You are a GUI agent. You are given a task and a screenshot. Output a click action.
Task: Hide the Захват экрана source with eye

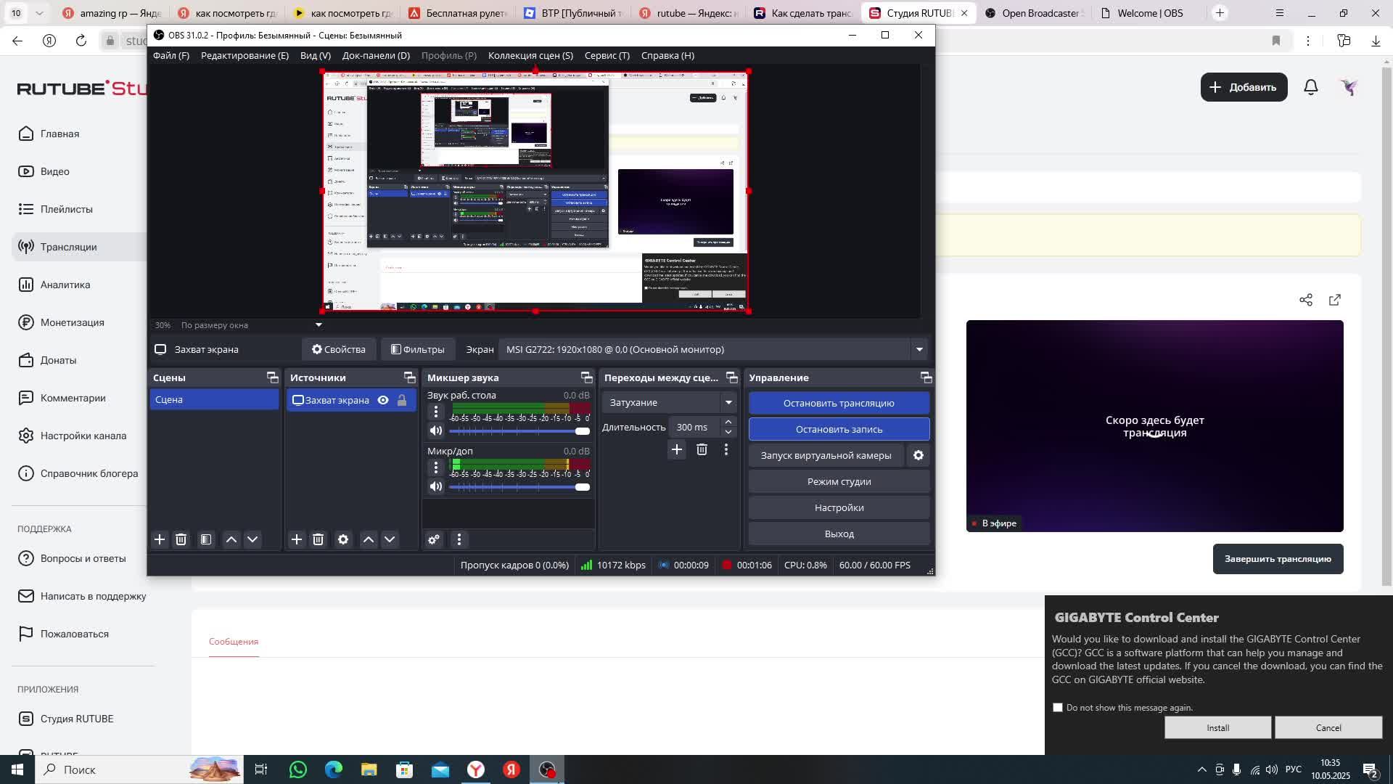coord(383,400)
